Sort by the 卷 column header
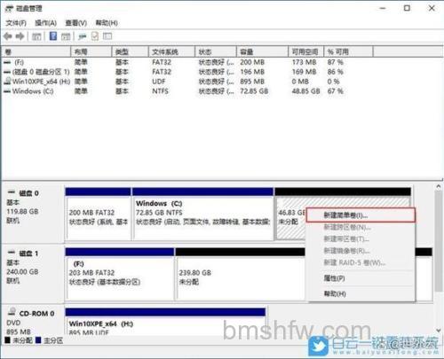 click(36, 52)
